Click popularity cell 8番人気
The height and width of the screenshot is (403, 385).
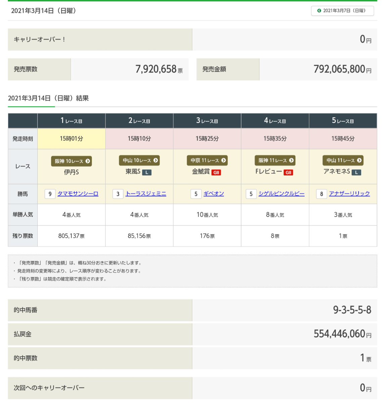tap(275, 215)
